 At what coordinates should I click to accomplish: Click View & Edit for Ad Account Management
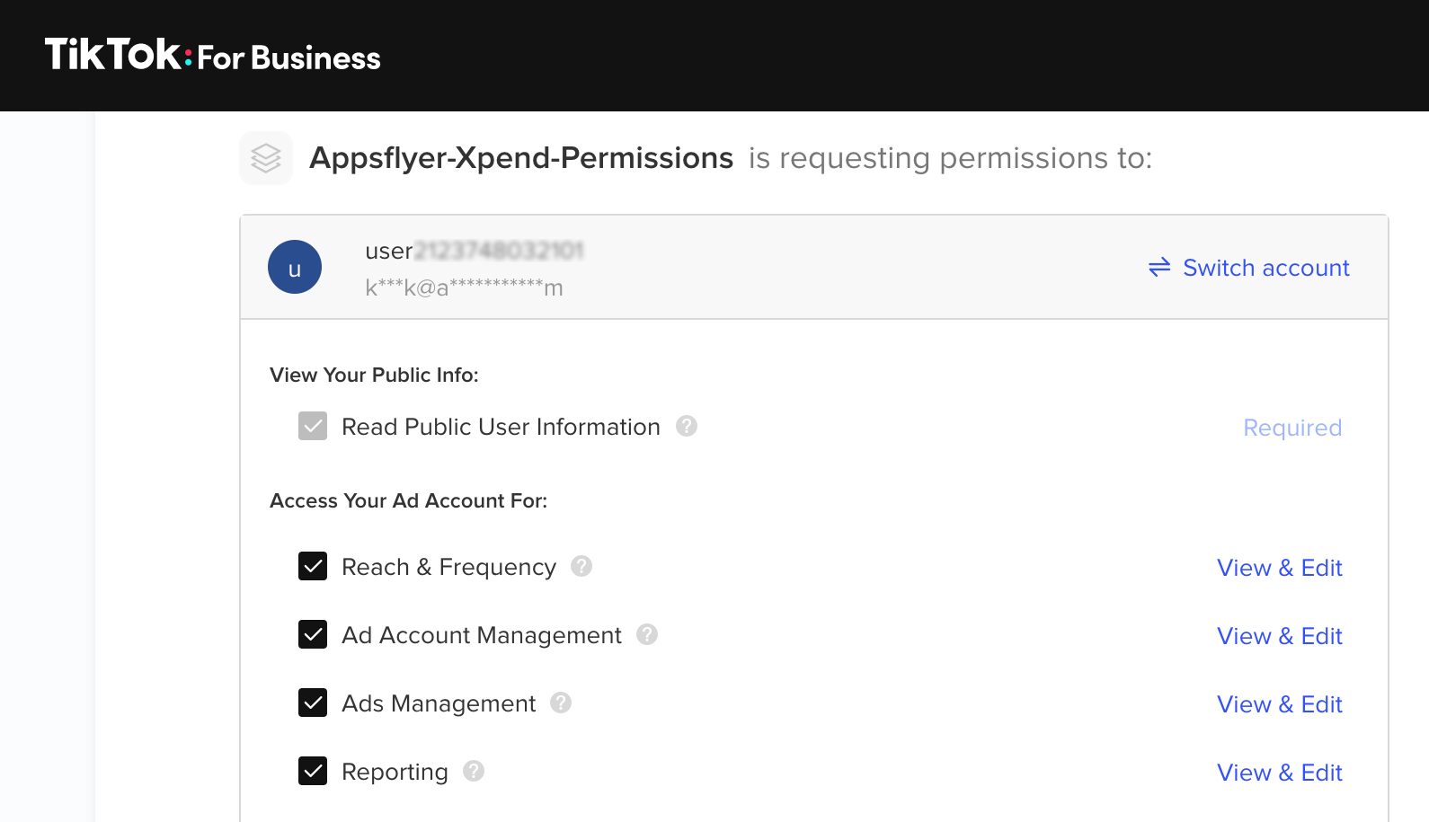1280,636
